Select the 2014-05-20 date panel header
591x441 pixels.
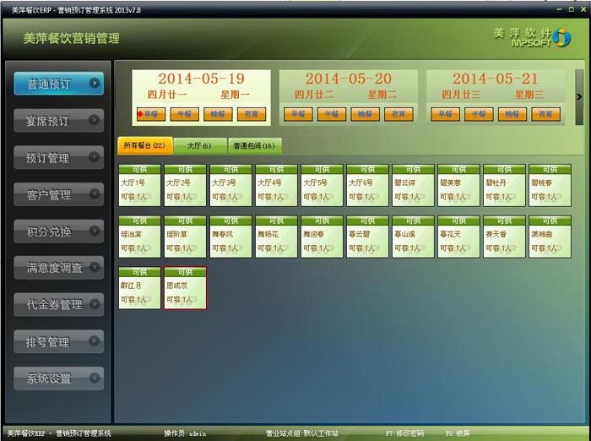click(348, 79)
